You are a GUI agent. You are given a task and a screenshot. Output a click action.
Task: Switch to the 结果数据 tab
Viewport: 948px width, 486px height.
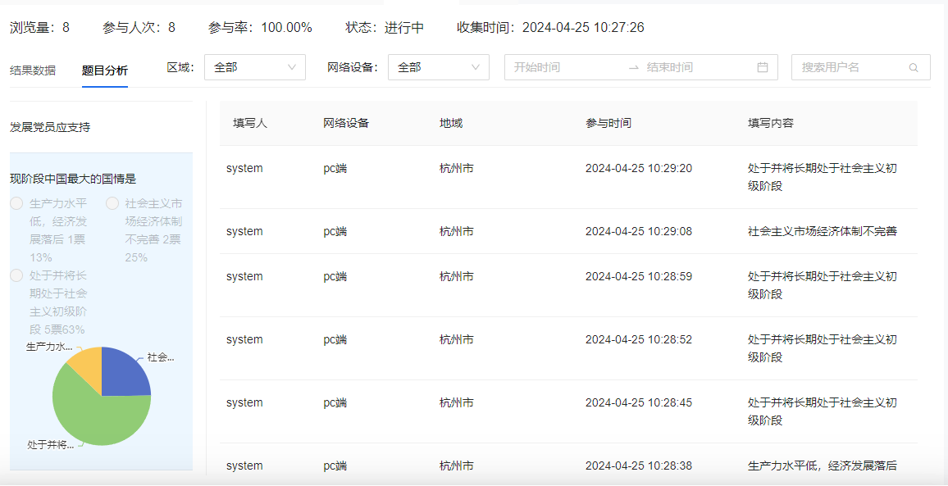coord(33,70)
